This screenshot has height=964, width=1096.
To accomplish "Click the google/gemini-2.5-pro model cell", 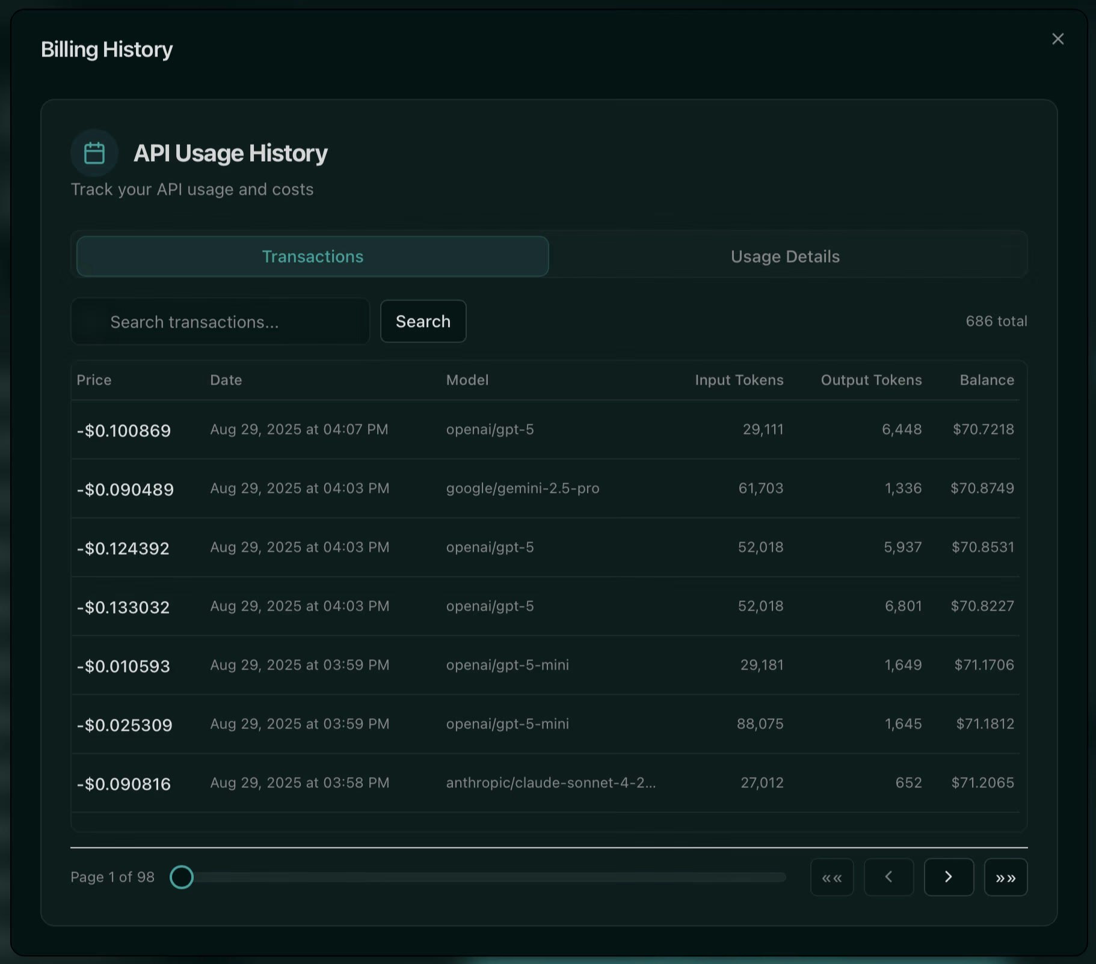I will pos(523,488).
